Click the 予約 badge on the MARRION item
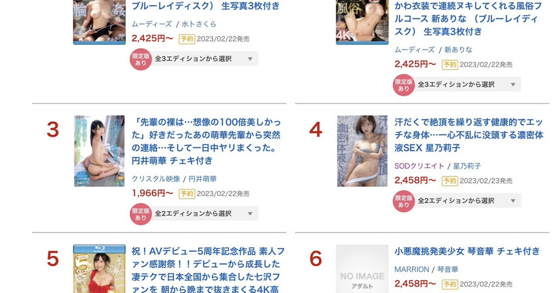This screenshot has height=293, width=554. [450, 284]
